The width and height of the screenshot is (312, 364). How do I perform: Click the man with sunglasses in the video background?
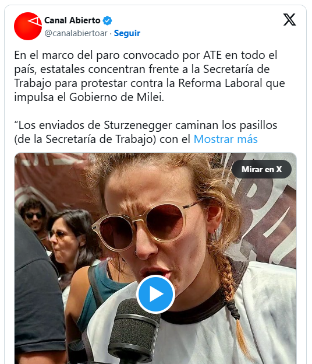34,215
